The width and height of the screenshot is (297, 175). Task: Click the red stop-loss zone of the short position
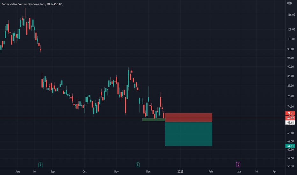(189, 117)
